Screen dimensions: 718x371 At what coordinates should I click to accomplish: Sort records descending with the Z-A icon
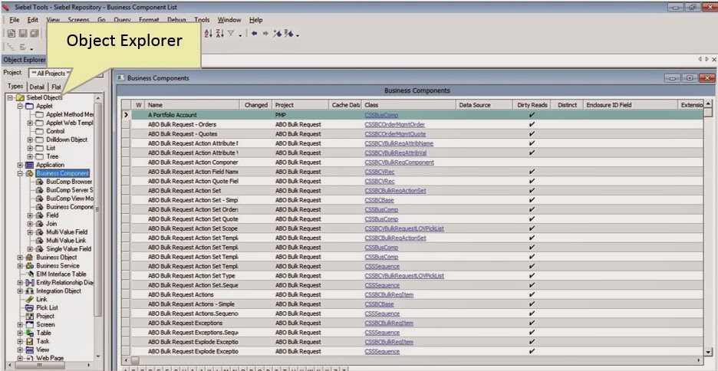tap(220, 34)
